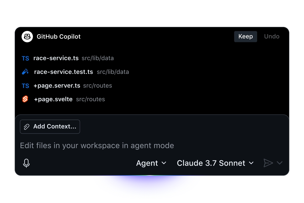Image resolution: width=304 pixels, height=203 pixels.
Task: Open the Agent mode dropdown
Action: (151, 163)
